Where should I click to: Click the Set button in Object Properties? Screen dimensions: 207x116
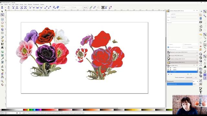pyautogui.click(x=190, y=47)
